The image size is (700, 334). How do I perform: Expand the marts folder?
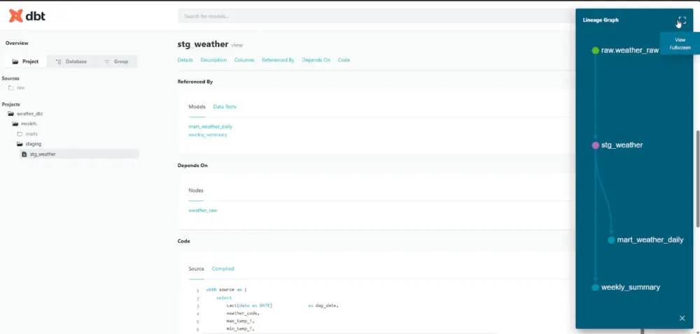[x=28, y=133]
